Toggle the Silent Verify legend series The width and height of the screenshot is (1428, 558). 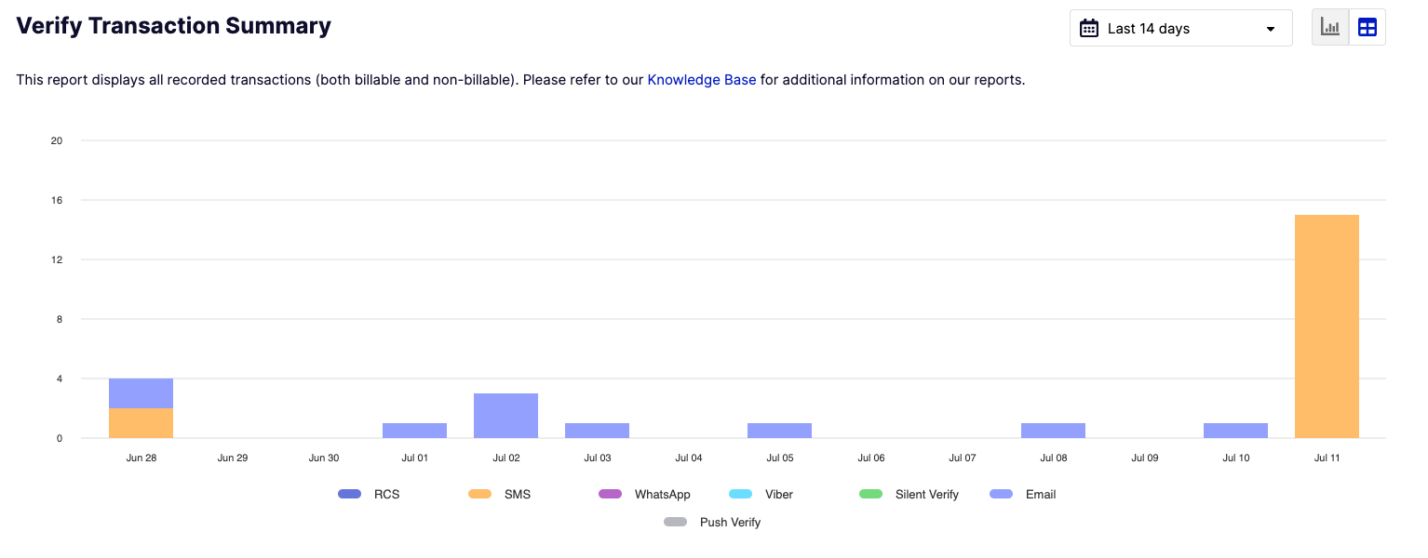click(909, 495)
